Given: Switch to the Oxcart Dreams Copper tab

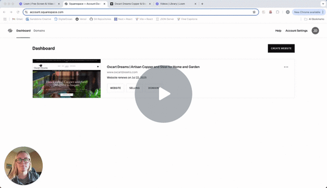Looking at the screenshot, I should coord(130,4).
